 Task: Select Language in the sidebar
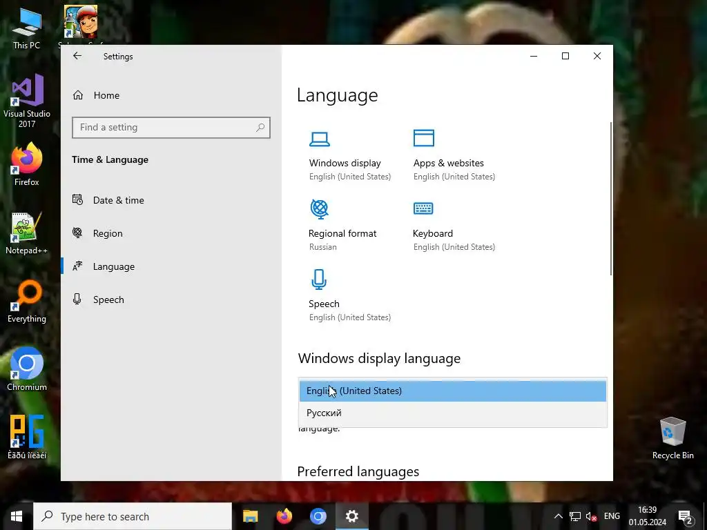click(x=114, y=266)
